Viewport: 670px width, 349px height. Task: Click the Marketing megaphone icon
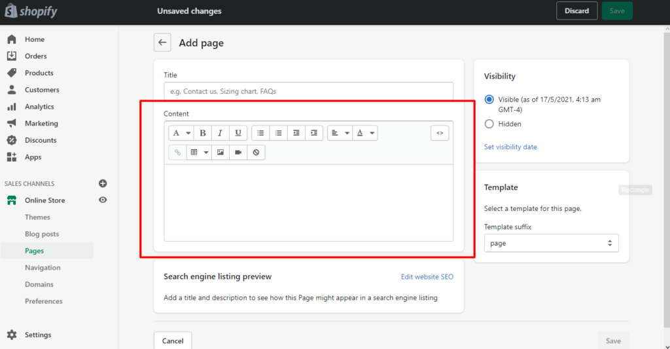(12, 123)
